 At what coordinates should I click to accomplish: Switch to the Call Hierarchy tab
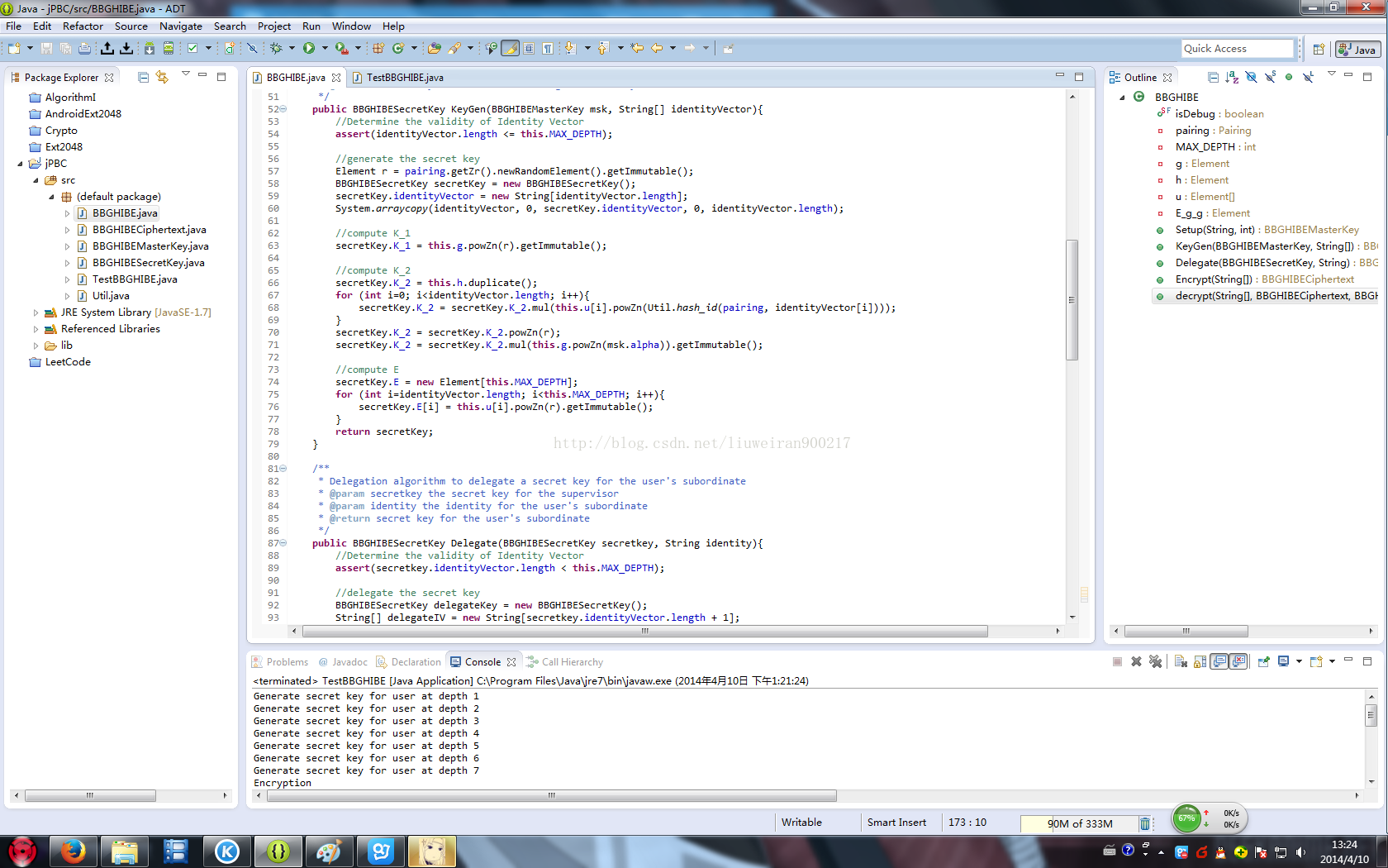click(x=565, y=662)
